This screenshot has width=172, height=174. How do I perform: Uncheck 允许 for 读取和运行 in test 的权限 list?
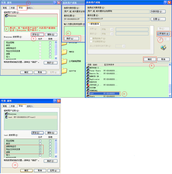pos(40,146)
